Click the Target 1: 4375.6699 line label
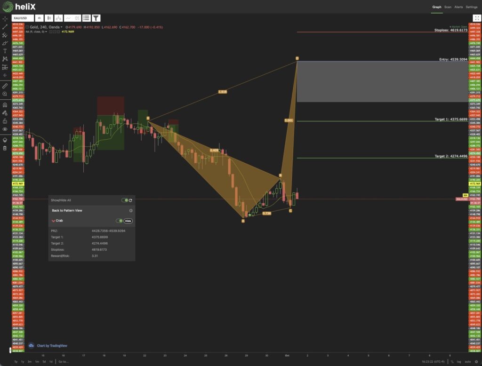This screenshot has width=482, height=366. coord(451,119)
